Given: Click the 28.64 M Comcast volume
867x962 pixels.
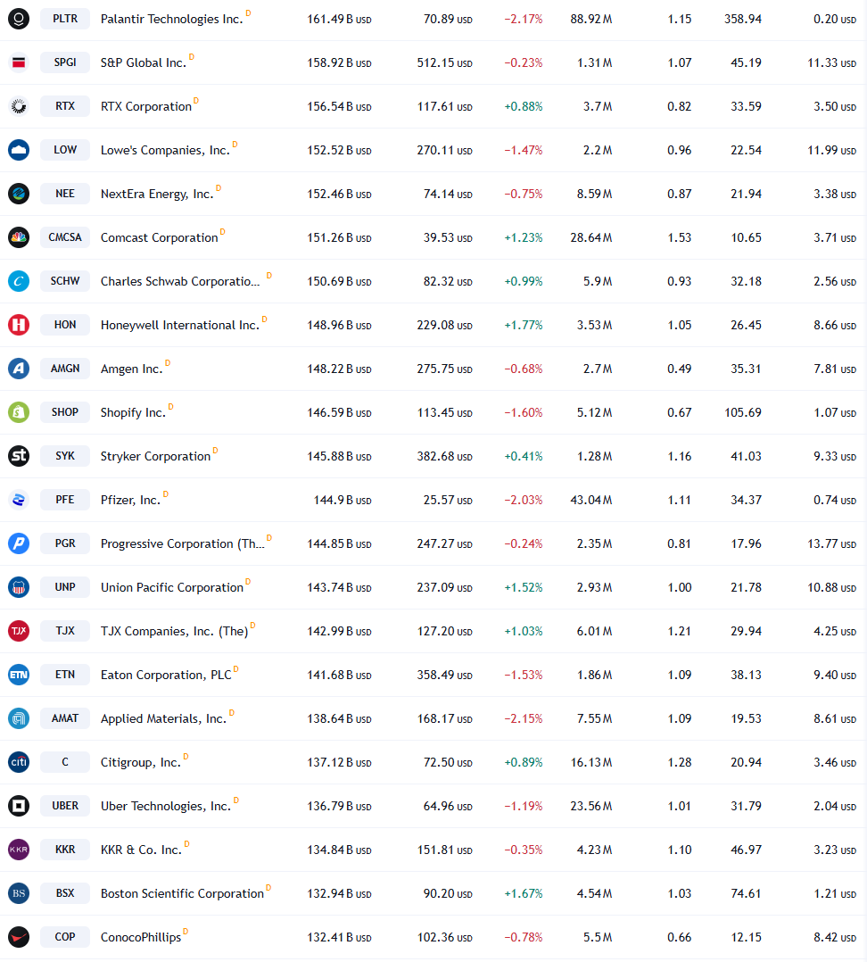Looking at the screenshot, I should (591, 237).
